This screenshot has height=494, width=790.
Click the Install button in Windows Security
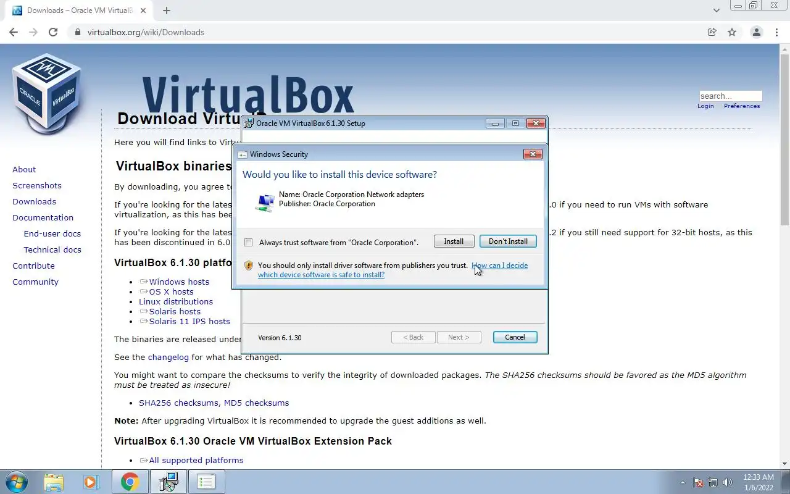454,241
